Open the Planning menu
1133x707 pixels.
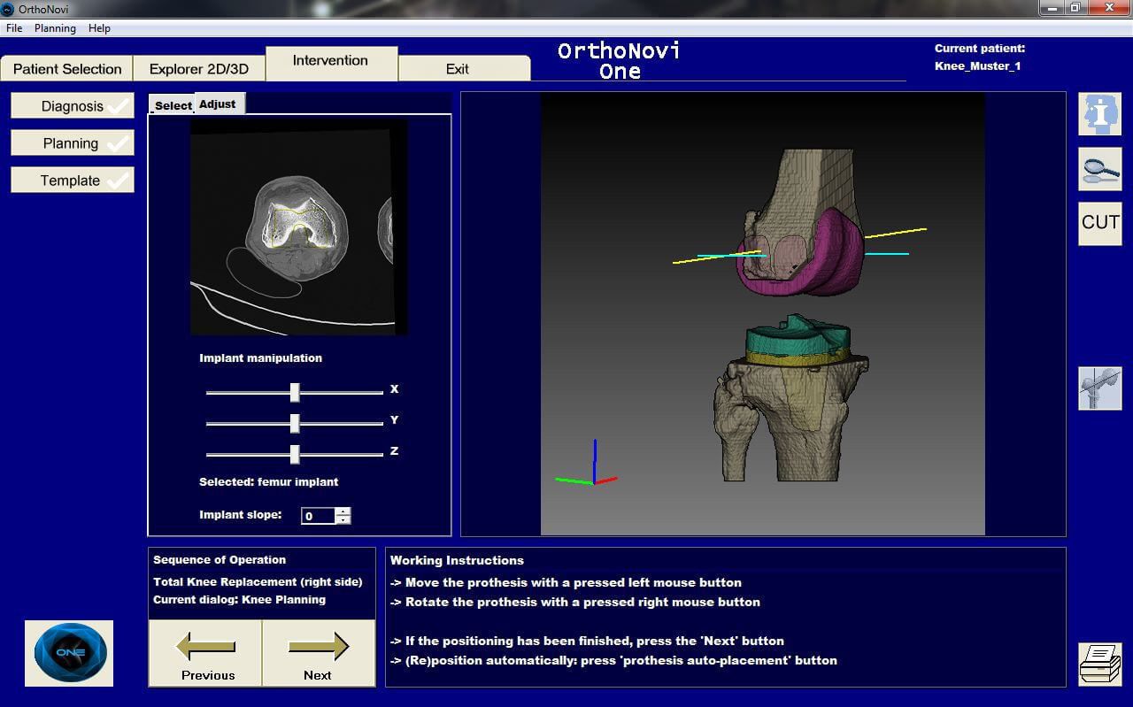click(55, 27)
